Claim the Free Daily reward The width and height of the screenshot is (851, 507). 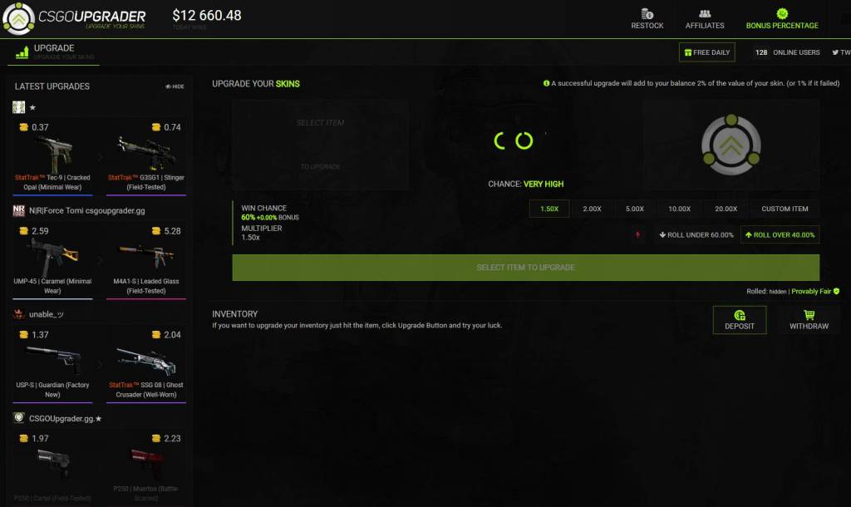click(706, 52)
